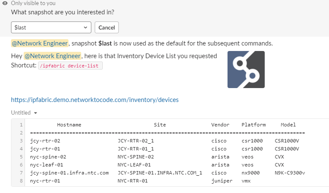Click the dropdown chevron arrow in snapshot selector

pos(85,27)
